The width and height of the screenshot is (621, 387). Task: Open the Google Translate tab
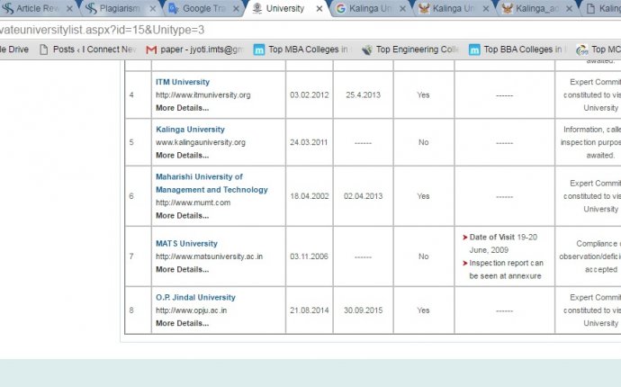(203, 8)
